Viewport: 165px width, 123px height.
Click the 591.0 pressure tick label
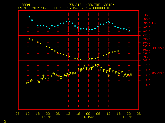[x=146, y=54]
